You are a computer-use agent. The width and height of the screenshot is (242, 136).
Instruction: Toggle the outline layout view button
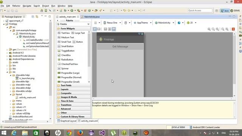coord(99,29)
